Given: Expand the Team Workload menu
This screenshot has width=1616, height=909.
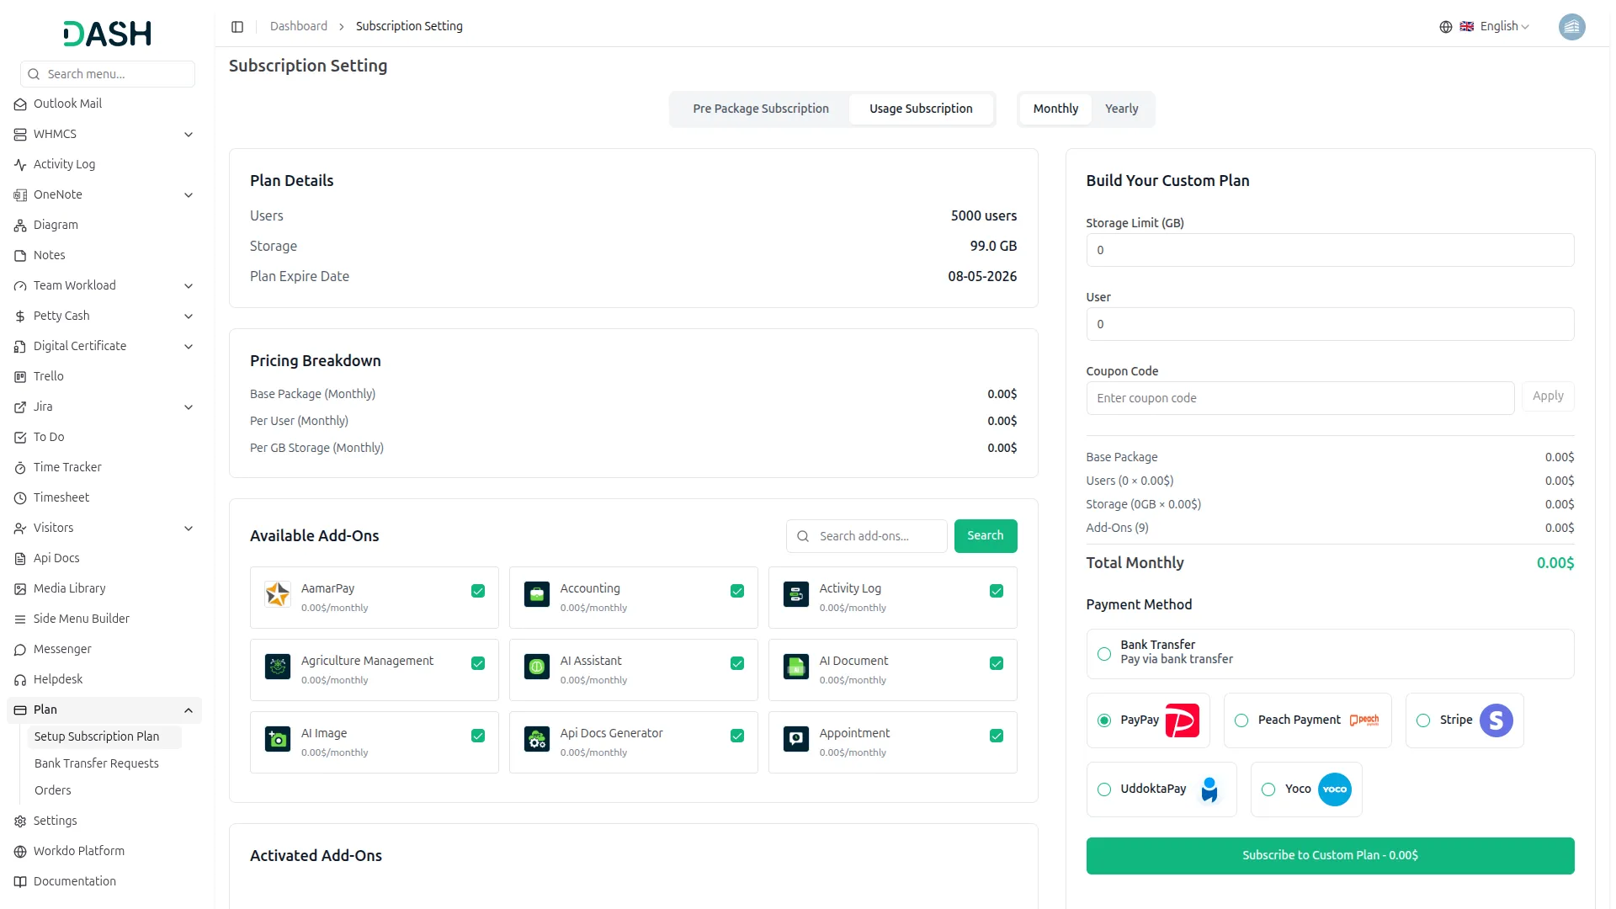Looking at the screenshot, I should tap(104, 286).
